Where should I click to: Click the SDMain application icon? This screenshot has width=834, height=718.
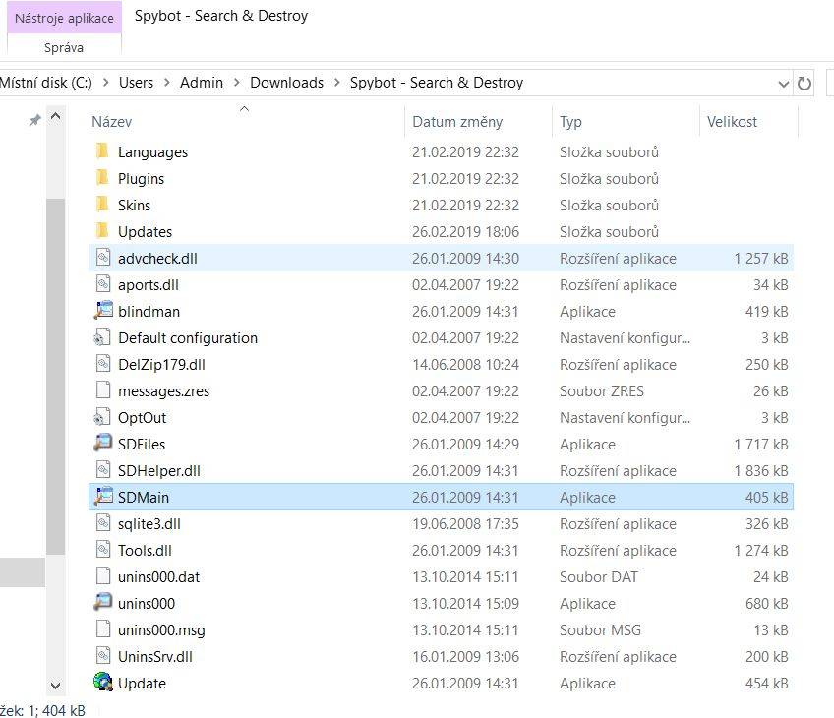point(103,497)
